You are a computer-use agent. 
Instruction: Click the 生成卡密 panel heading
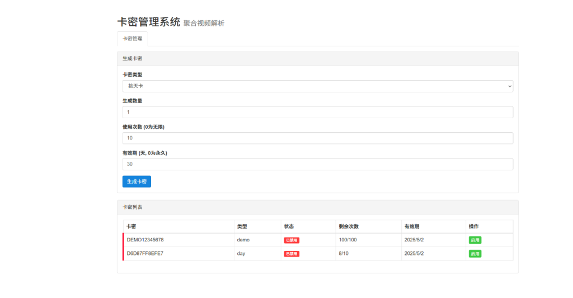coord(133,59)
